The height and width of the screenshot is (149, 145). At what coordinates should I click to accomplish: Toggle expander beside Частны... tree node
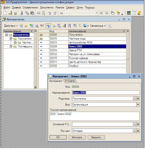click(x=15, y=42)
